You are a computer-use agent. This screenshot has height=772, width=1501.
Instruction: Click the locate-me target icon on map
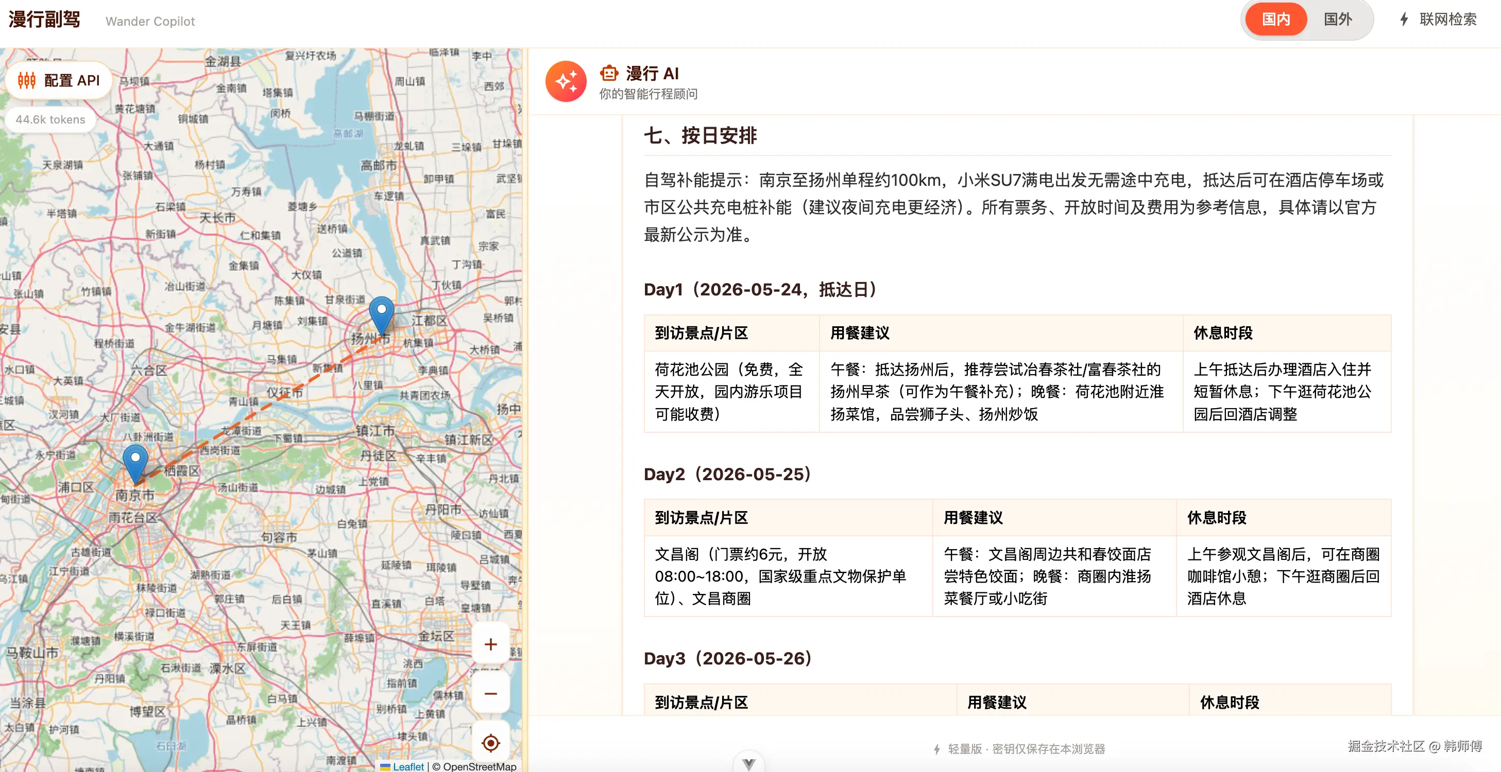490,742
